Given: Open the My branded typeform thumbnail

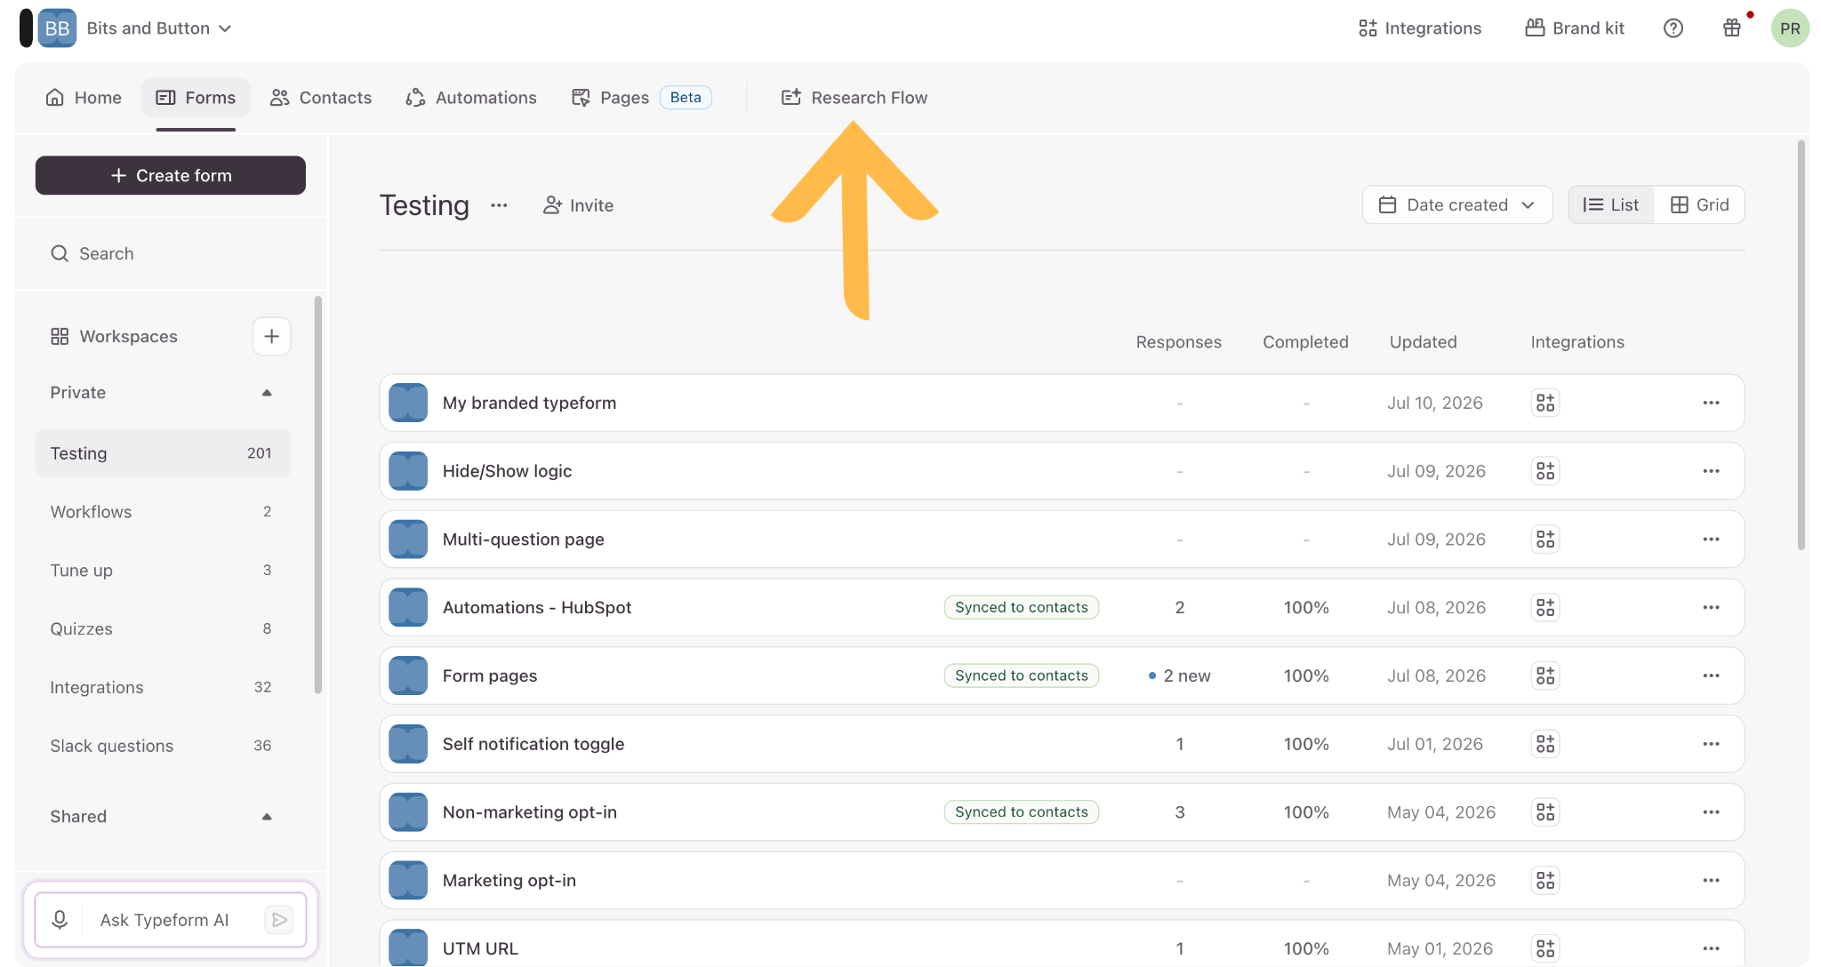Looking at the screenshot, I should [x=409, y=403].
